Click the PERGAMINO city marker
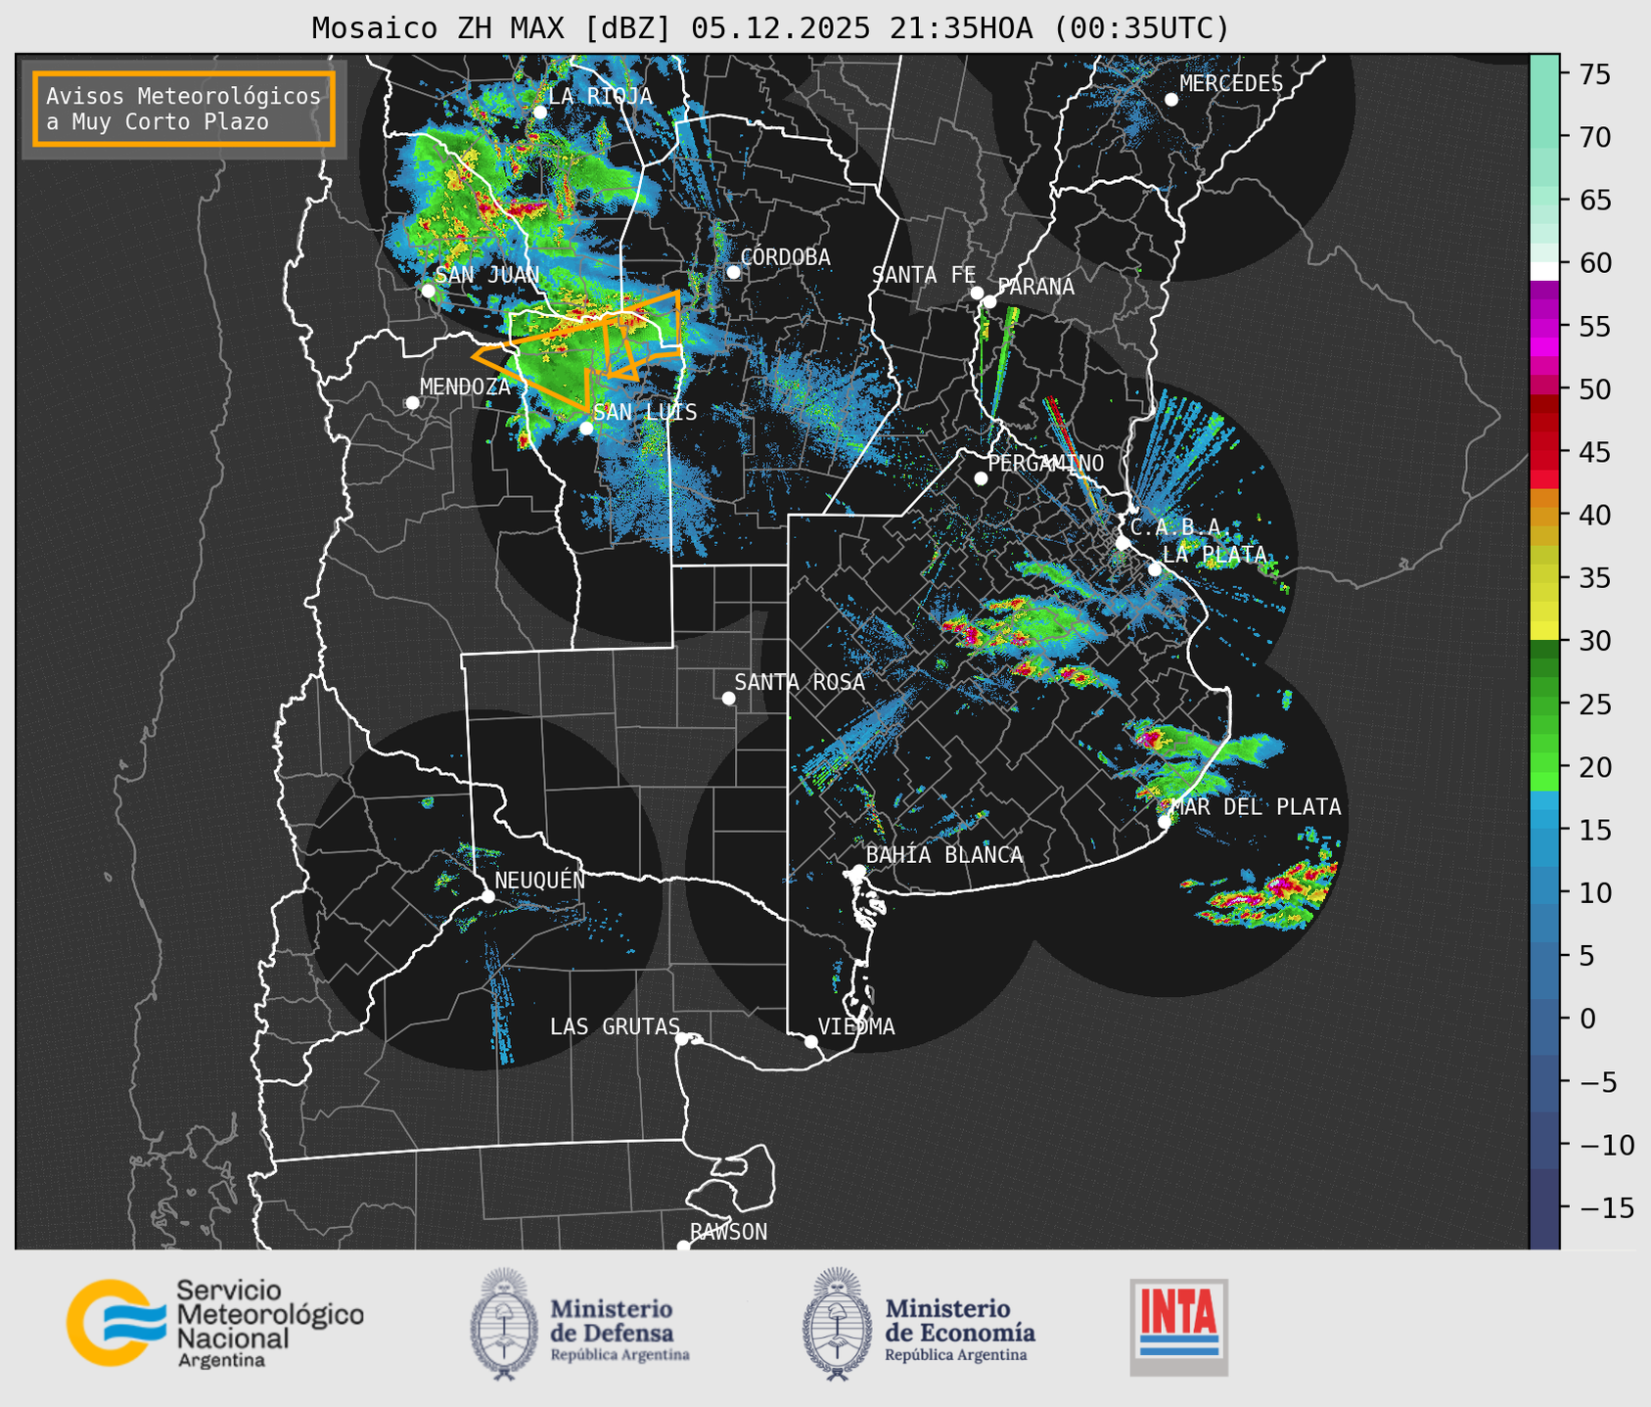This screenshot has height=1407, width=1651. click(981, 478)
